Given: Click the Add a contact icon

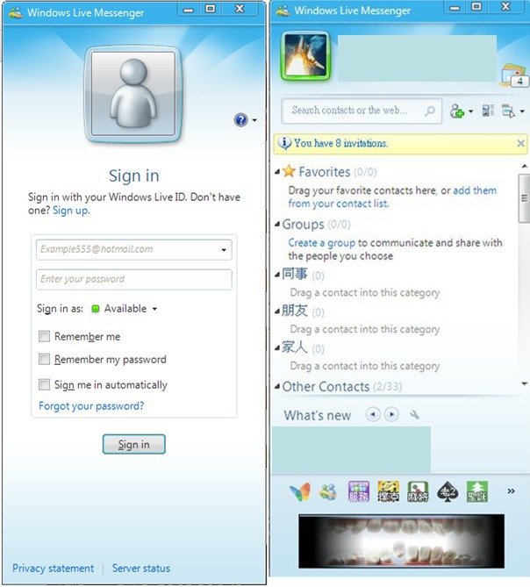Looking at the screenshot, I should coord(456,111).
